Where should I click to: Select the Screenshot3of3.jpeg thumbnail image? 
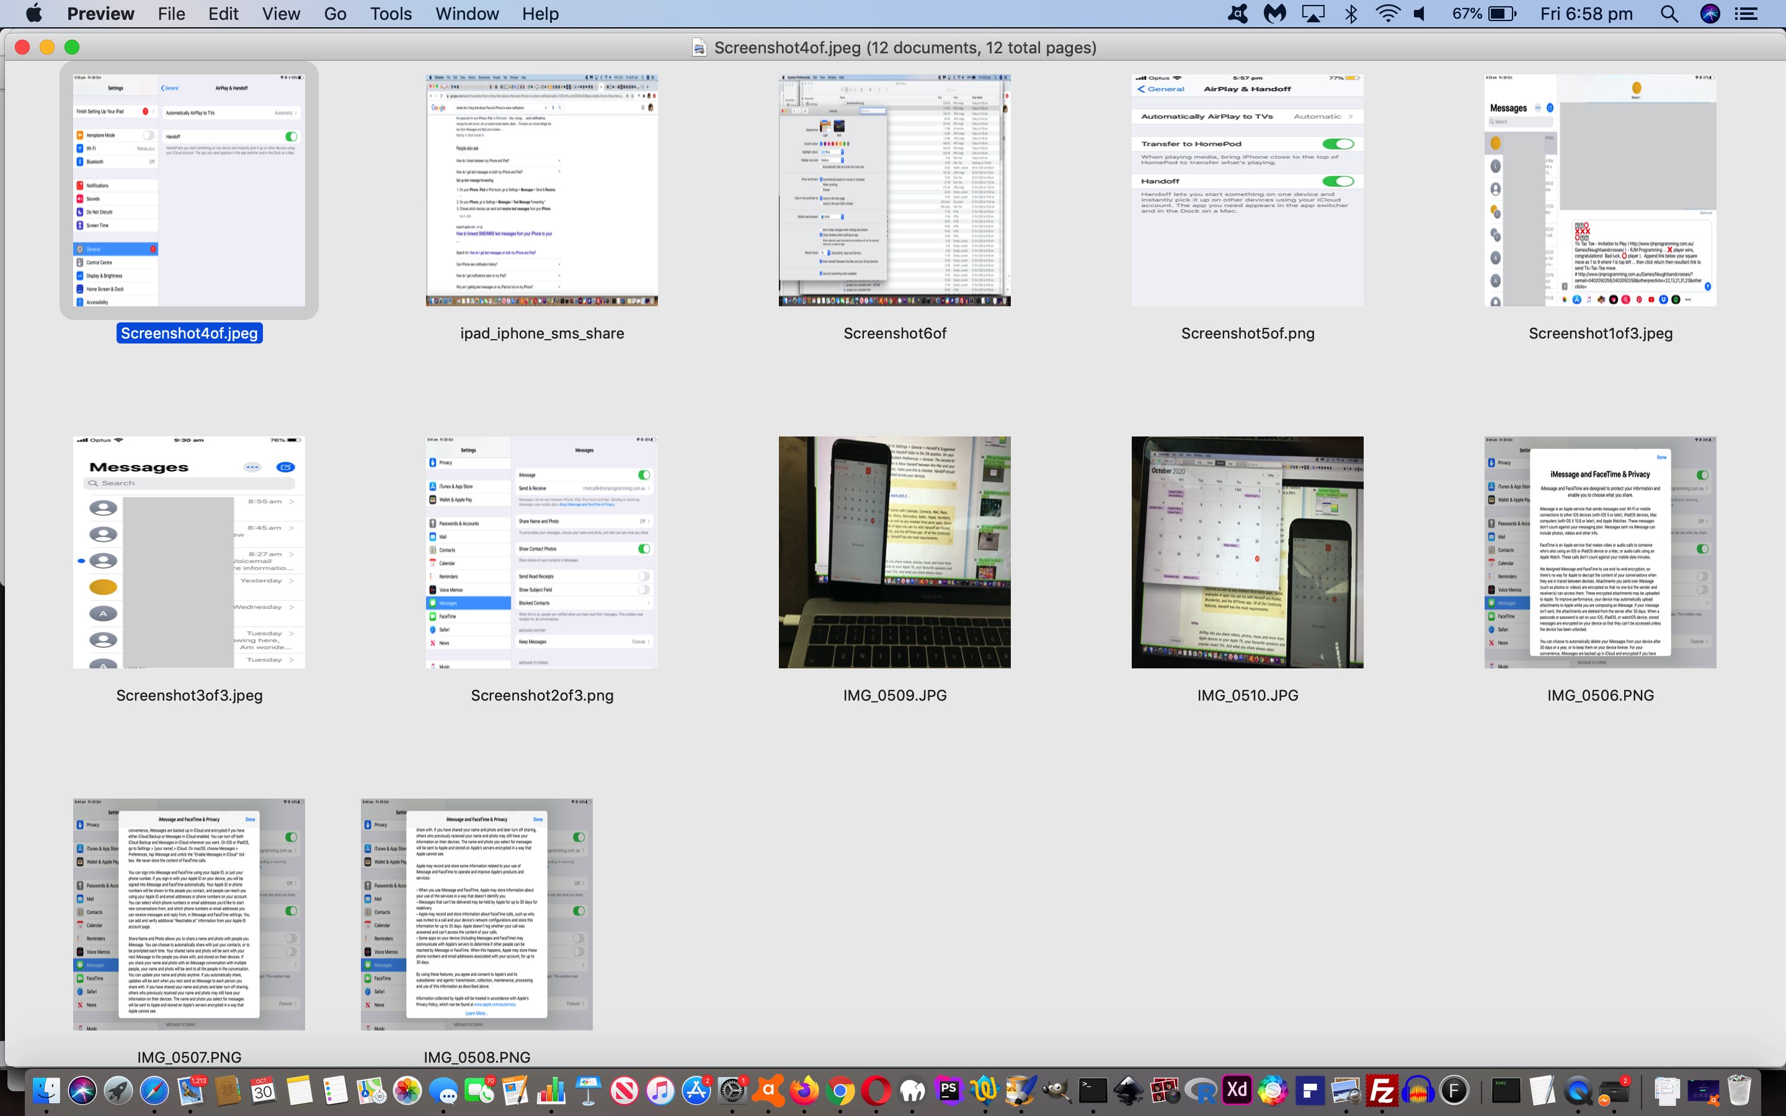coord(189,552)
